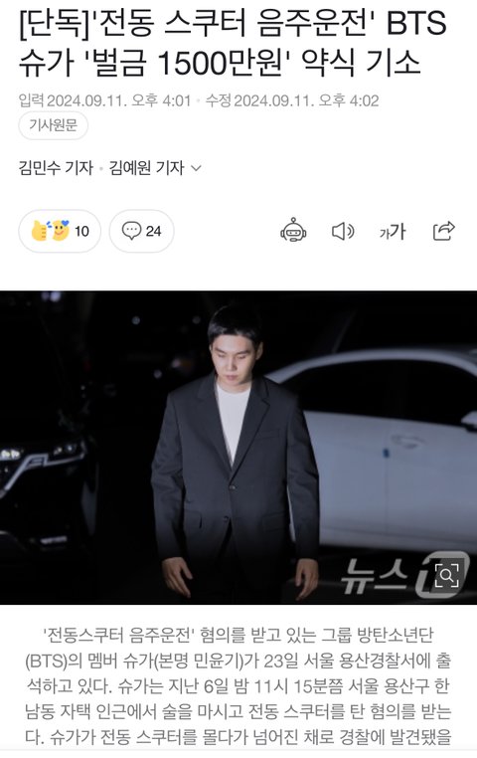Expand the reporter list chevron
The image size is (477, 758).
click(196, 168)
